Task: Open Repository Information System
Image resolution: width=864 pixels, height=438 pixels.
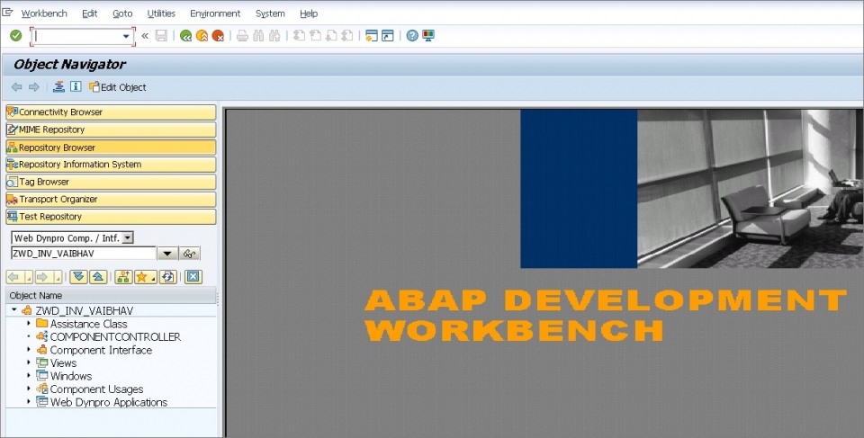Action: (x=111, y=165)
